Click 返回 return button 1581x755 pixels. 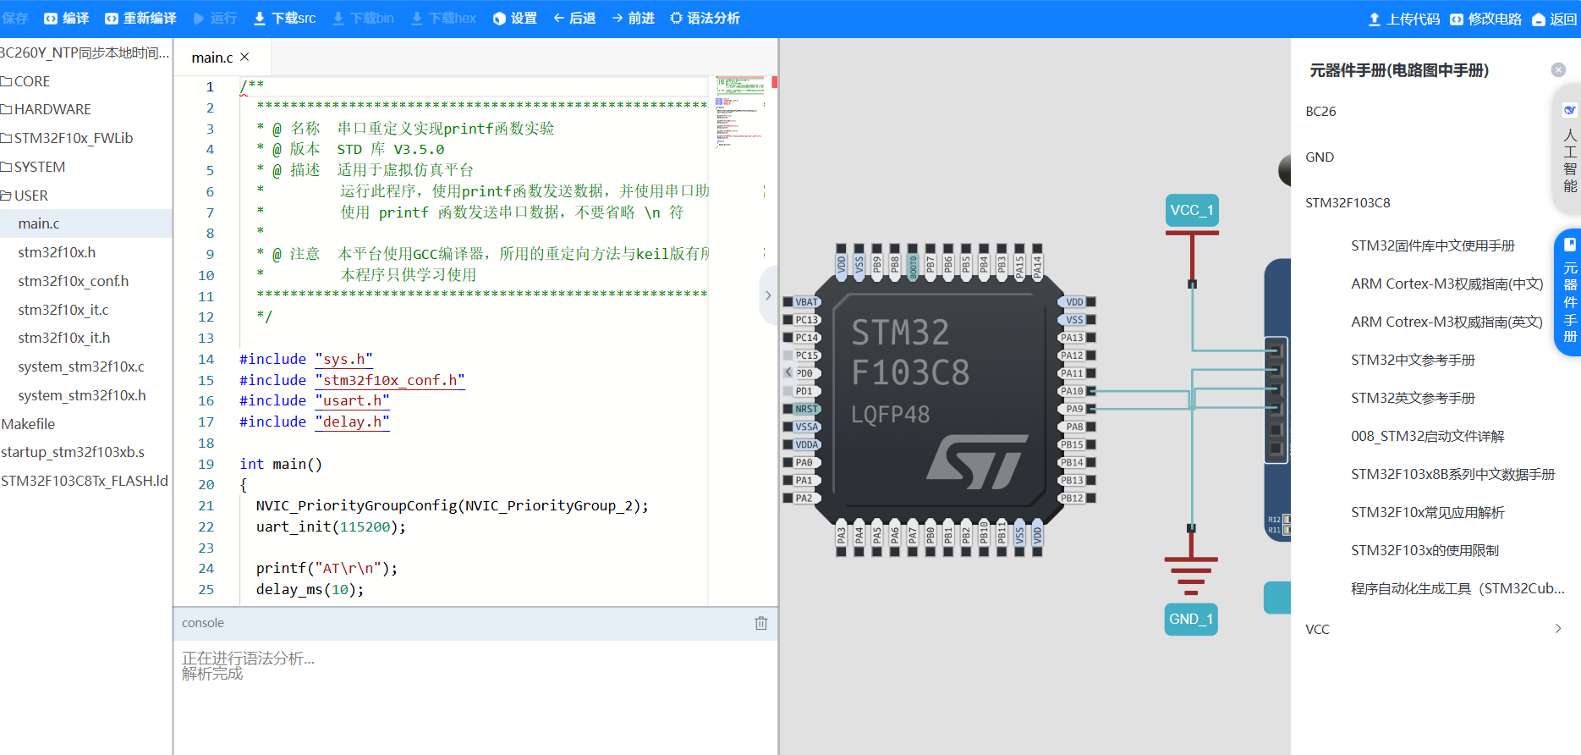(1554, 19)
